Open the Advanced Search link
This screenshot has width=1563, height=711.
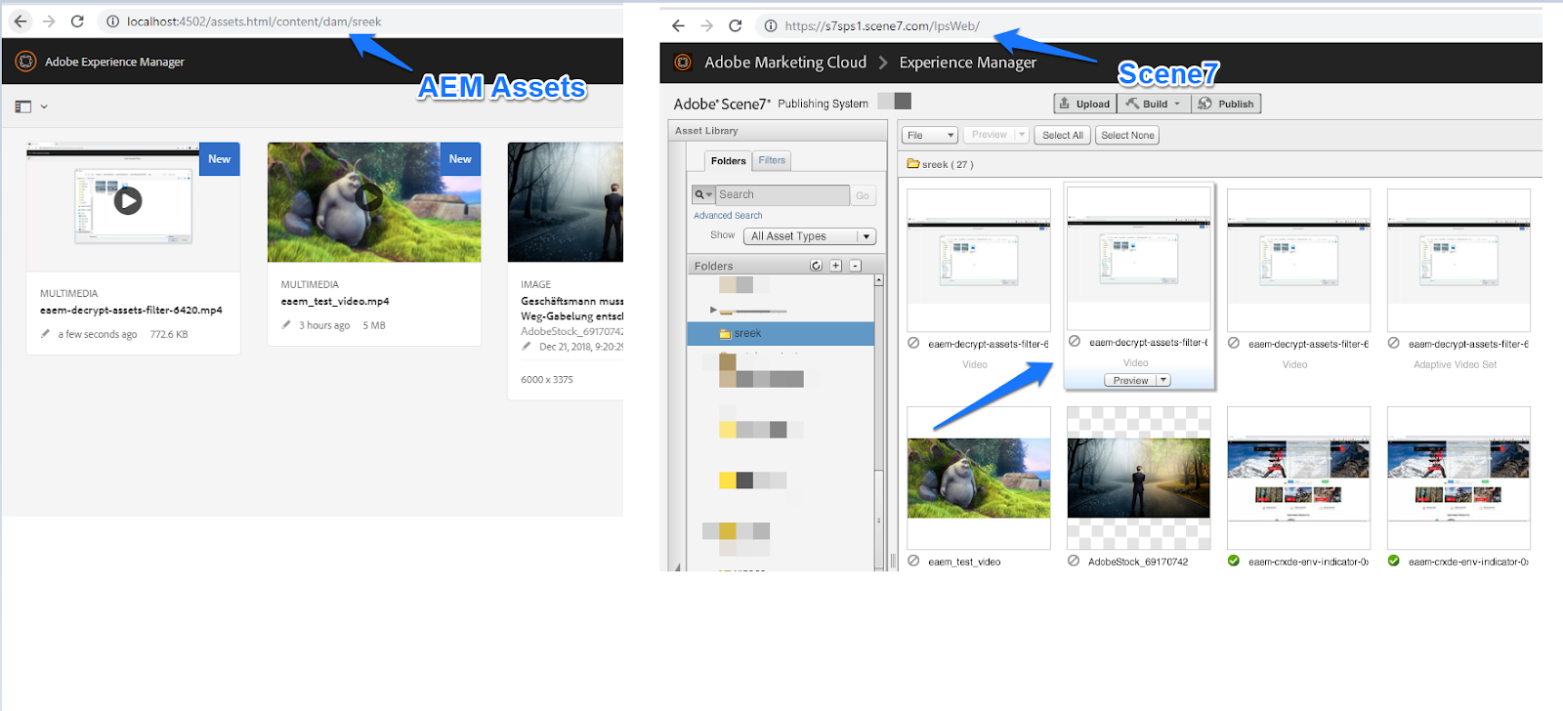coord(728,215)
